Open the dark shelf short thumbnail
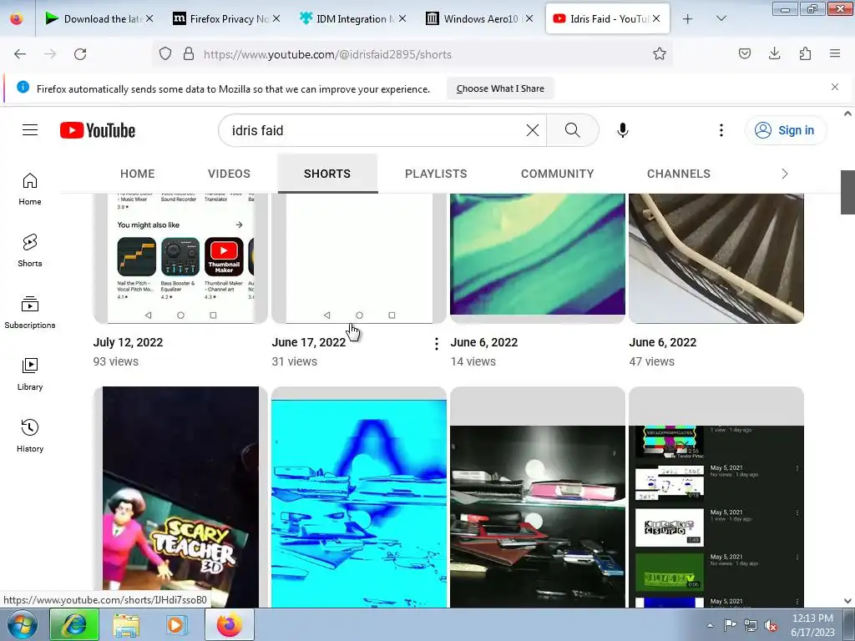Screen dimensions: 855x641 pyautogui.click(x=538, y=497)
